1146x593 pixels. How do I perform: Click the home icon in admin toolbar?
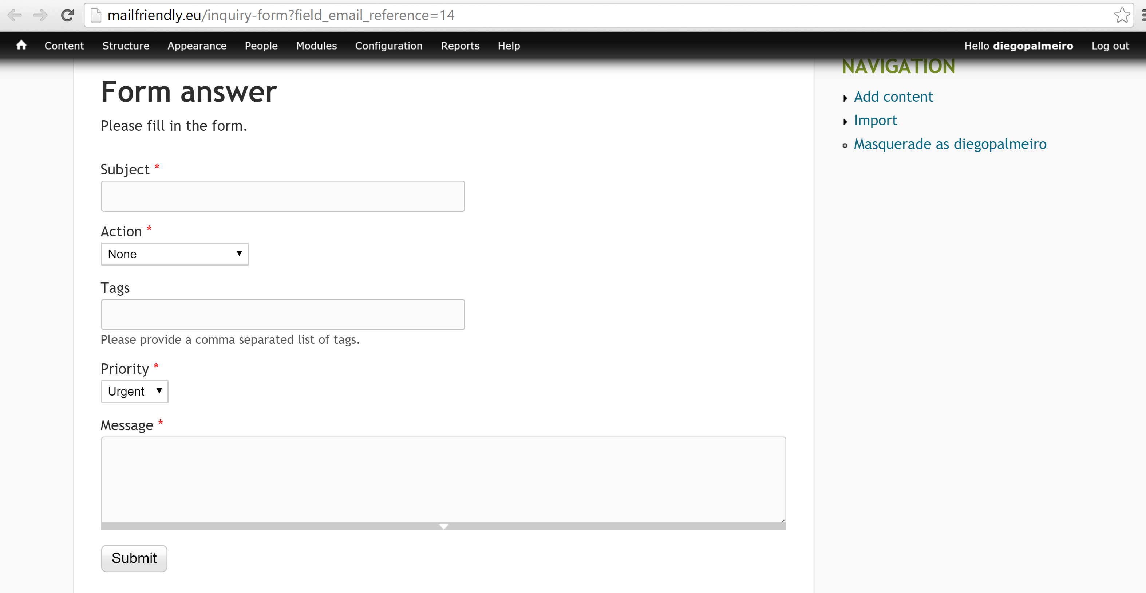click(21, 46)
